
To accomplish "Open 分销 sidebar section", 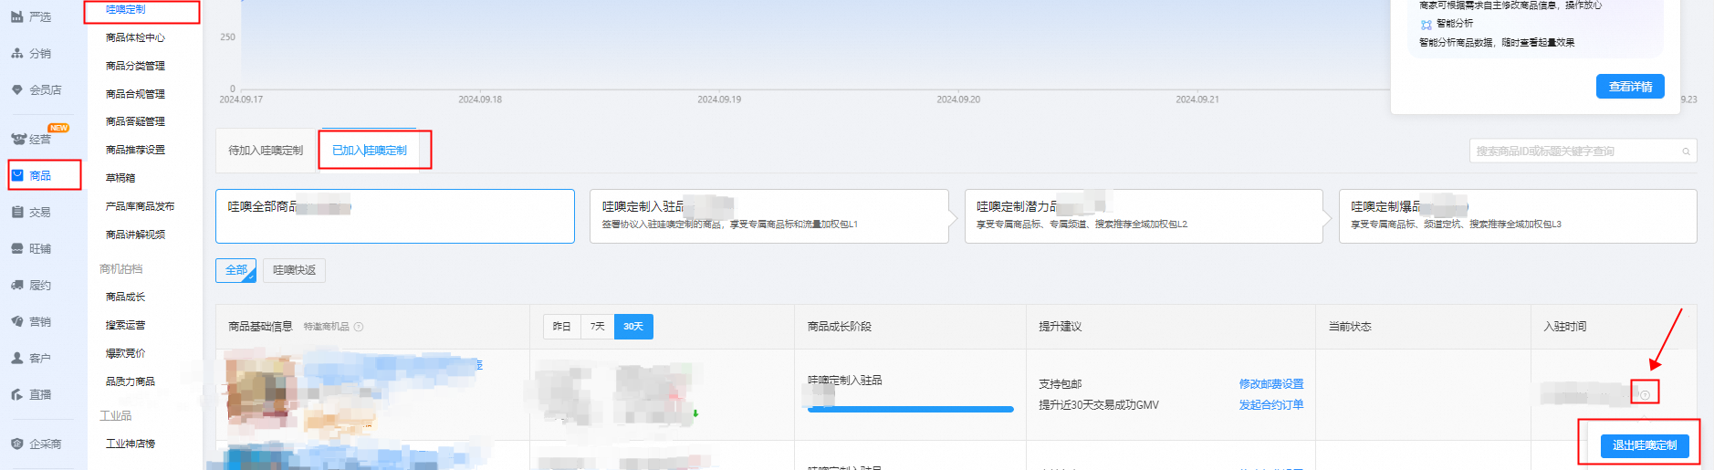I will click(31, 53).
